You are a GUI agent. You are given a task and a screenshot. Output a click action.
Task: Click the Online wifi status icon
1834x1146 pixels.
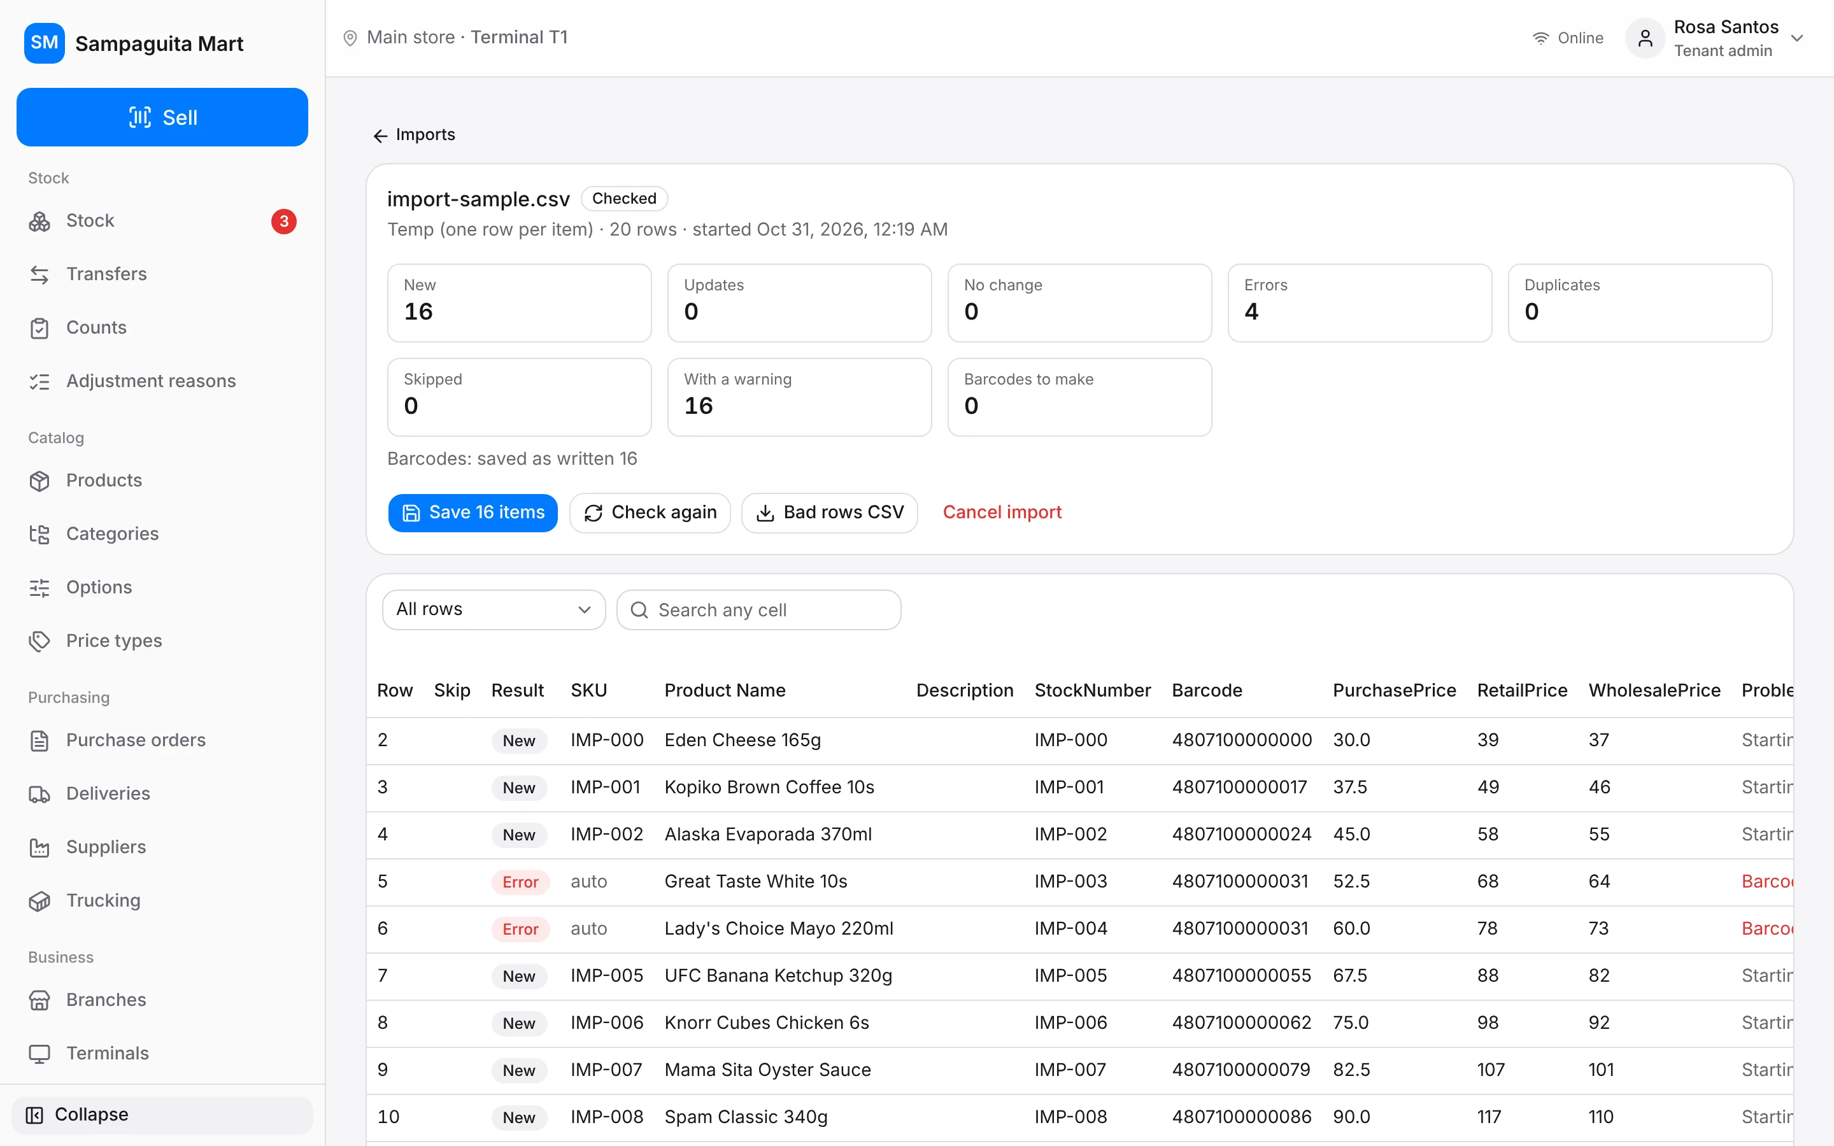(x=1540, y=38)
